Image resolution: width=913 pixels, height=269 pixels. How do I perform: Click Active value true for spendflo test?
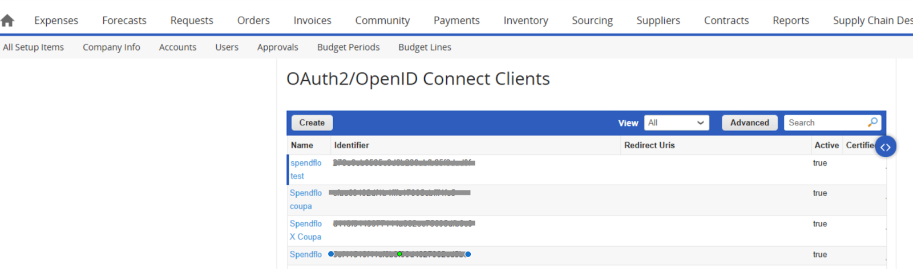(820, 163)
